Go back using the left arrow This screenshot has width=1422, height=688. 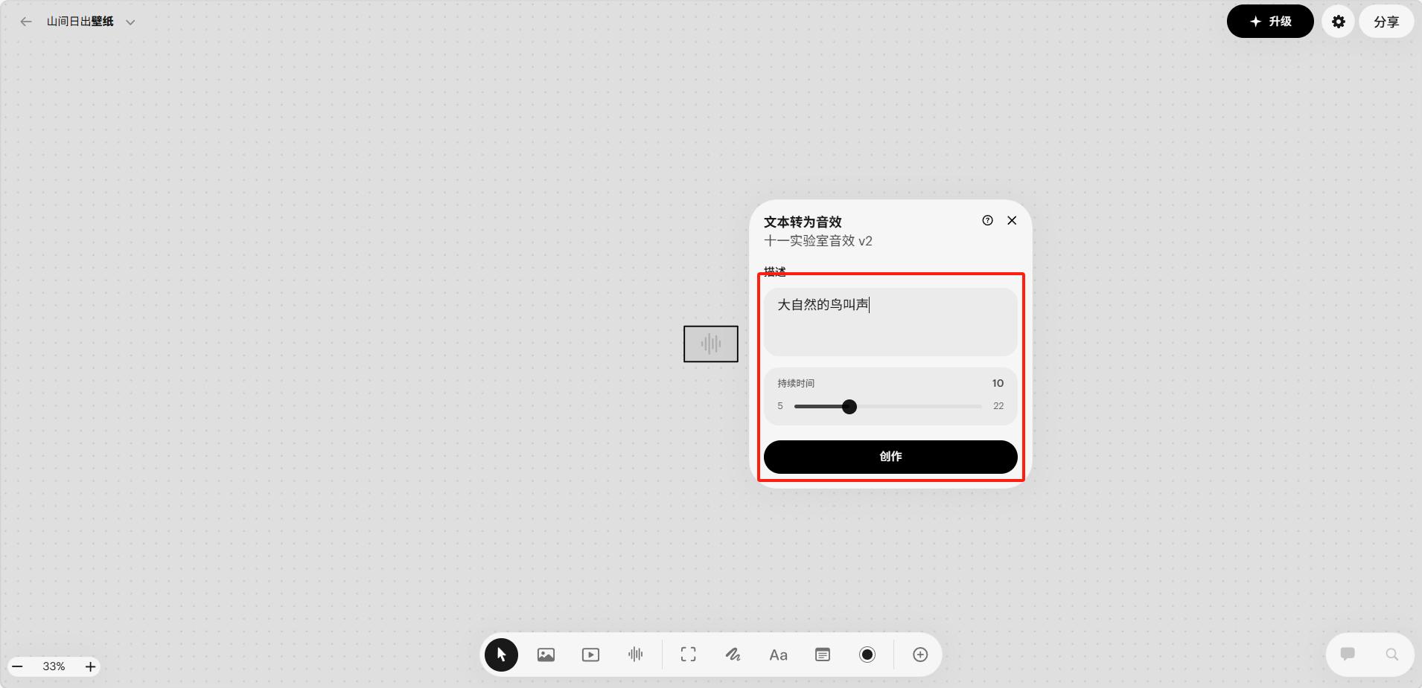pyautogui.click(x=26, y=22)
